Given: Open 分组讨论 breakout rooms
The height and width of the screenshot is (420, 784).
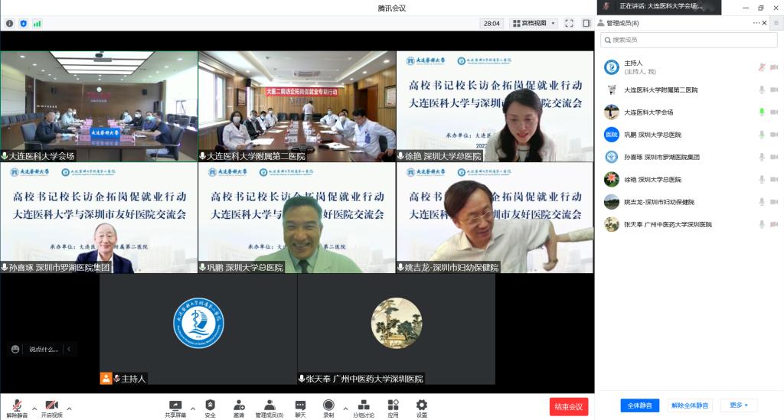Looking at the screenshot, I should point(364,409).
